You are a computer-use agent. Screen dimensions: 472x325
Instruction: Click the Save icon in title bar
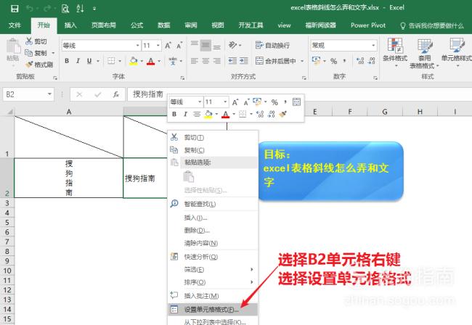point(15,8)
